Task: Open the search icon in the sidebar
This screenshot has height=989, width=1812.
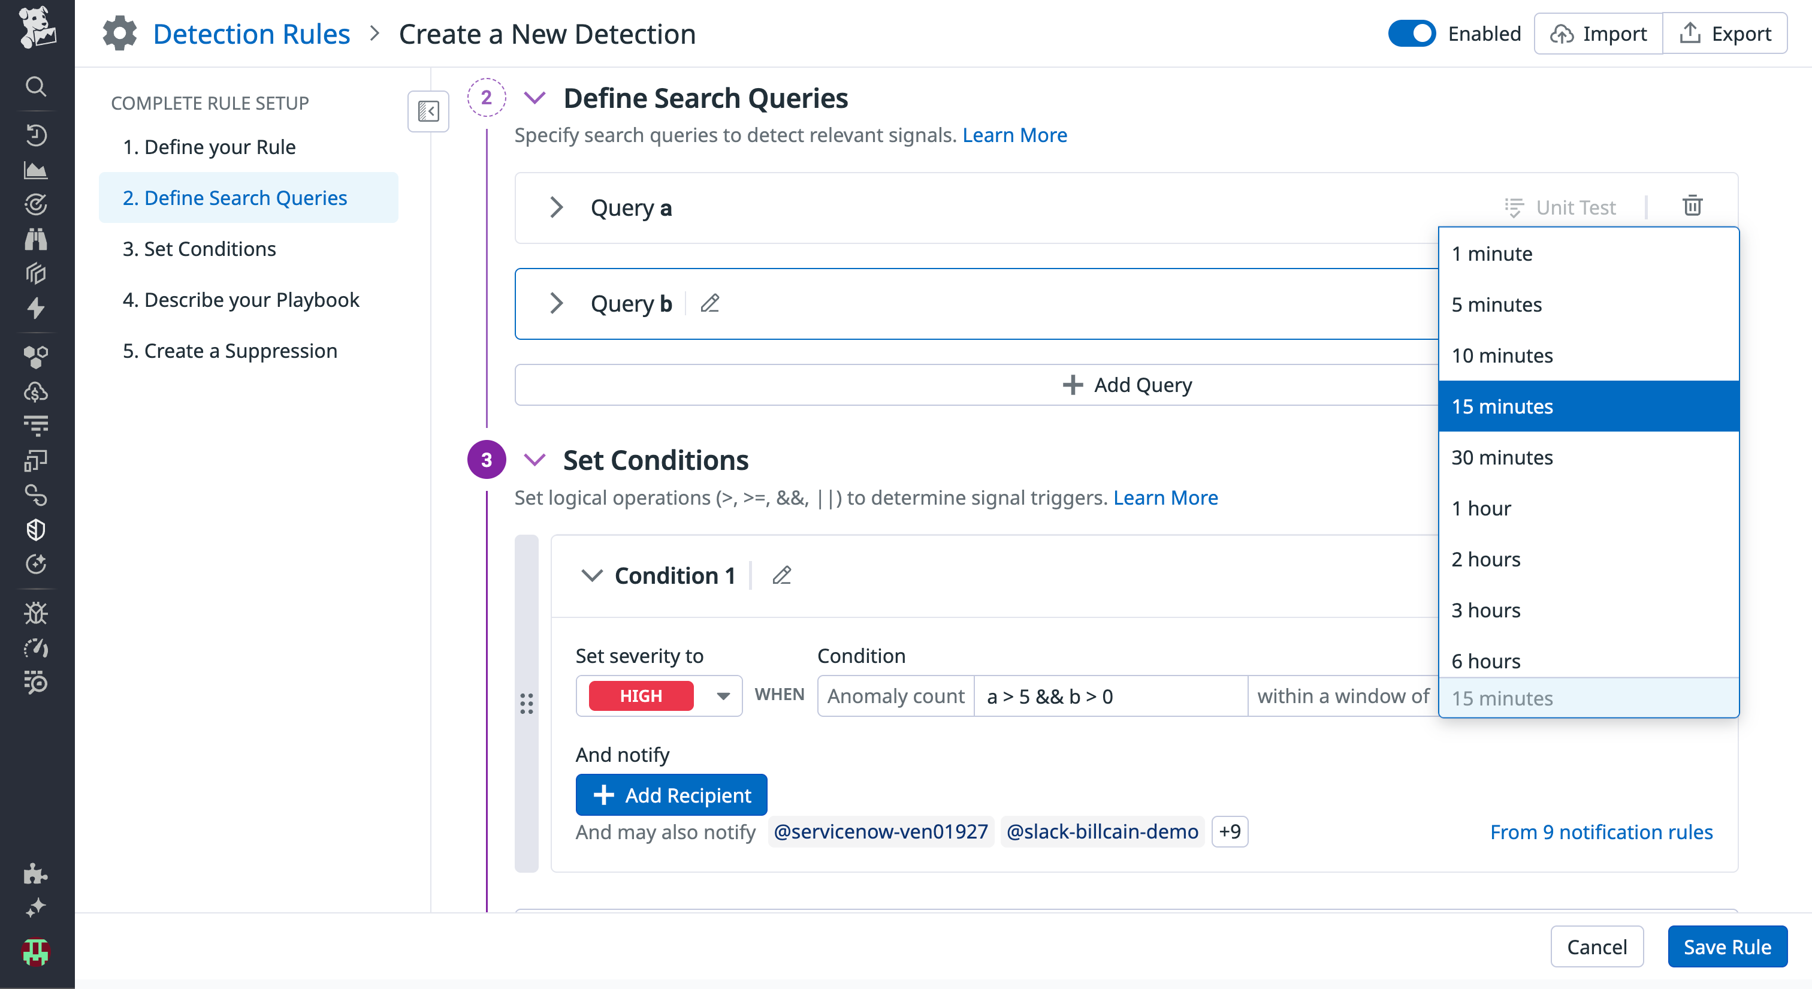Action: (x=36, y=86)
